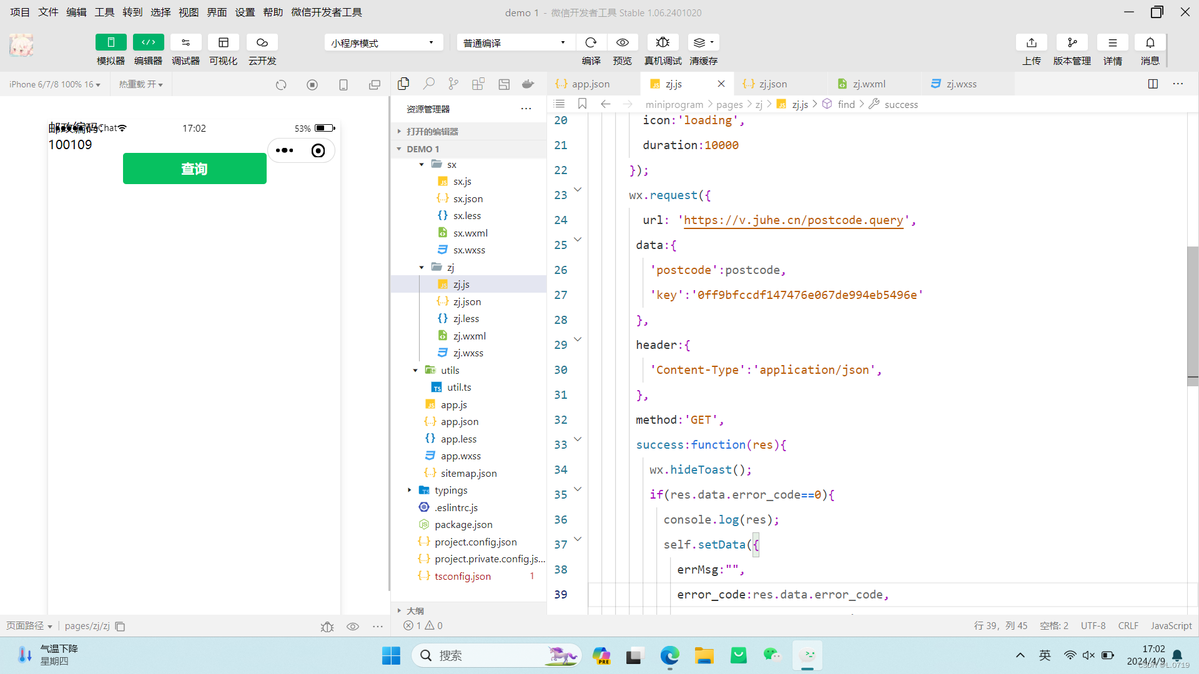Close the zj.js tab
This screenshot has width=1199, height=674.
721,84
